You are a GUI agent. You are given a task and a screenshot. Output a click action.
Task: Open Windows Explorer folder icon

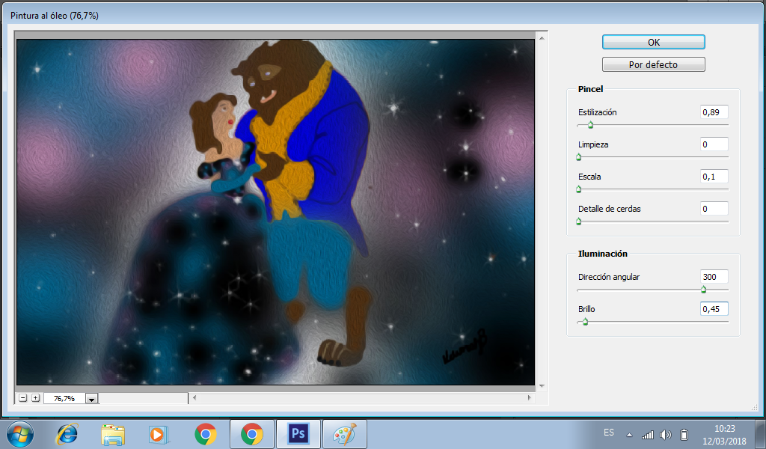[114, 434]
